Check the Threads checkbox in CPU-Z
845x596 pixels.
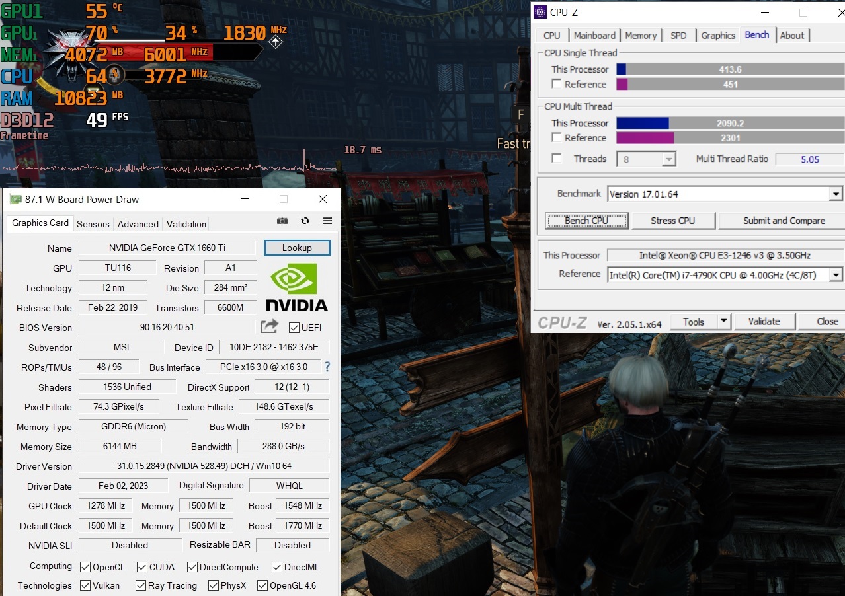(x=557, y=159)
